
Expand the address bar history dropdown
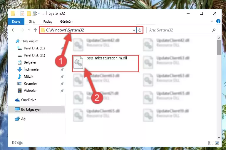pyautogui.click(x=134, y=30)
